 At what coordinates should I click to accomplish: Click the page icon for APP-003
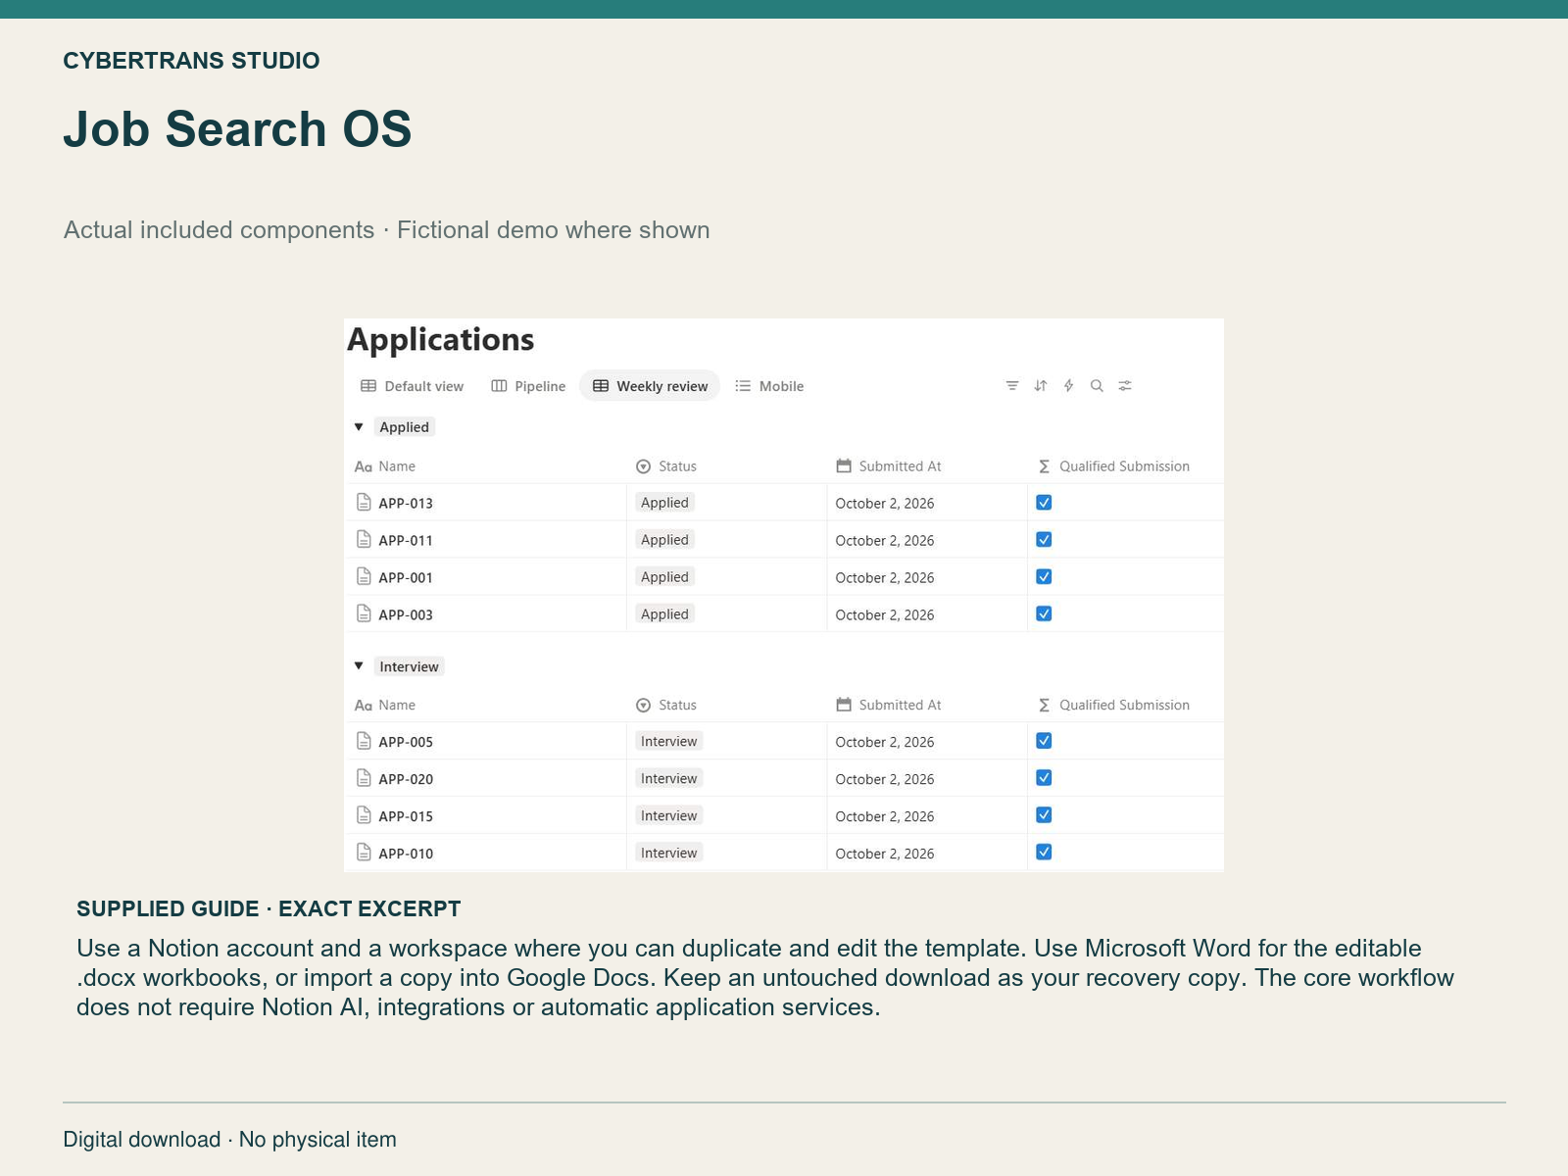(364, 614)
